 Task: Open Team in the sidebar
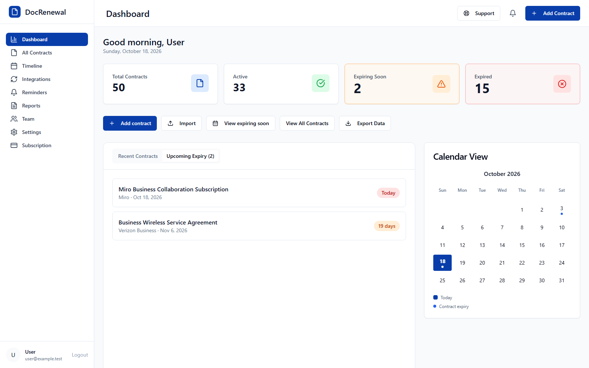click(47, 119)
